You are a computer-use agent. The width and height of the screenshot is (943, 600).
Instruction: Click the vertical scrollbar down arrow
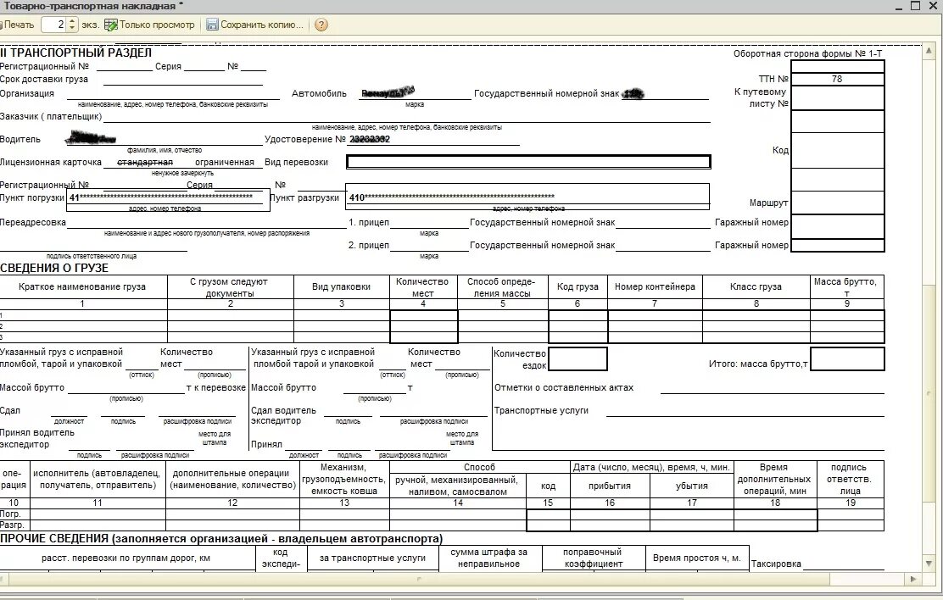[929, 564]
